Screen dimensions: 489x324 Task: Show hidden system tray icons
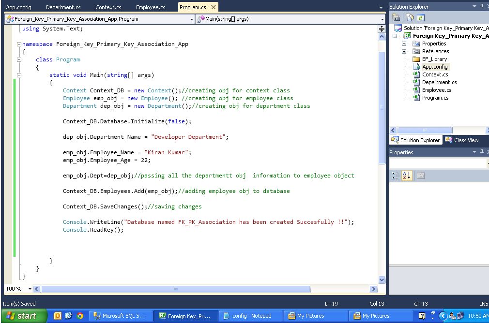pos(443,316)
